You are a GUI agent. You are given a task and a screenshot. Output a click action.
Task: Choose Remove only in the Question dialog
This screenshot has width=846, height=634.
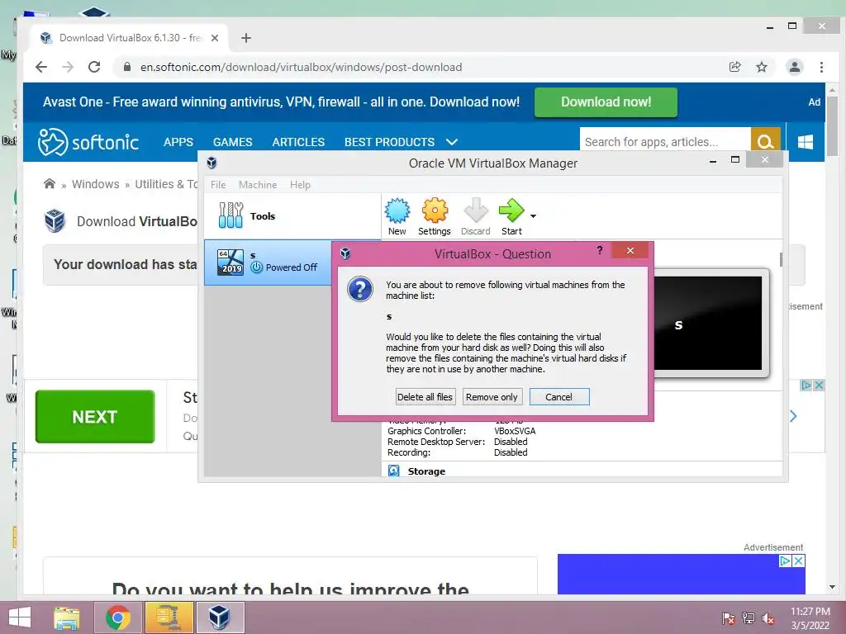(x=492, y=397)
